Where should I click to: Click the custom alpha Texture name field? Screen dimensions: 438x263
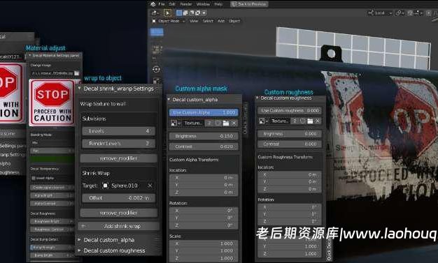pyautogui.click(x=193, y=123)
